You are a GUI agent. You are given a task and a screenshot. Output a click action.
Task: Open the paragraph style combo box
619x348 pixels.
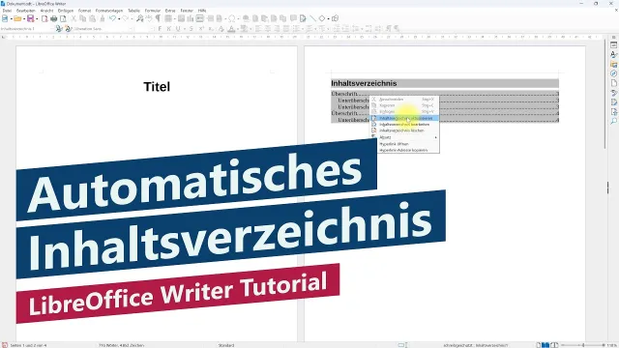[27, 28]
